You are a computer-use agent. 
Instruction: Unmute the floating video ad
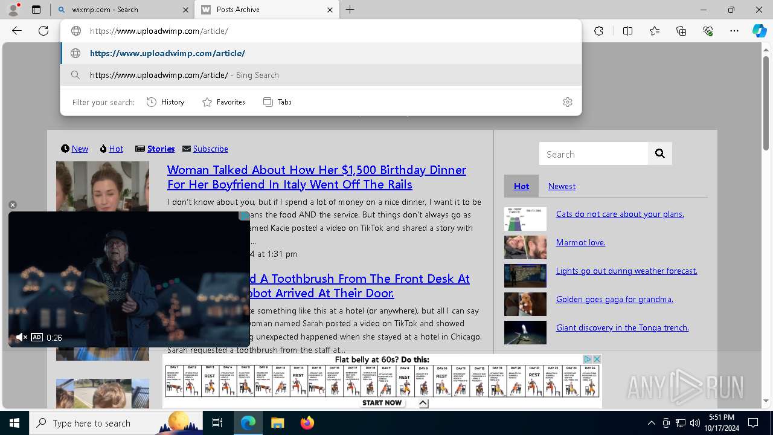[x=21, y=337]
